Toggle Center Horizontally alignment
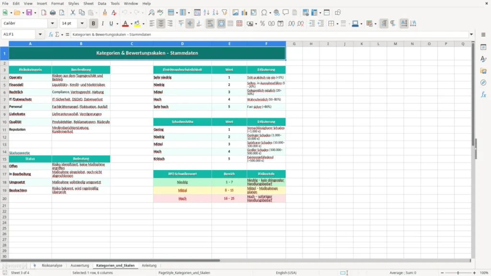 (x=161, y=23)
